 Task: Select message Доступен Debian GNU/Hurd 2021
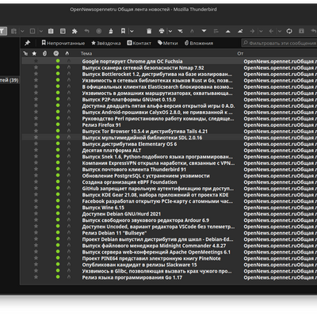coord(170,214)
